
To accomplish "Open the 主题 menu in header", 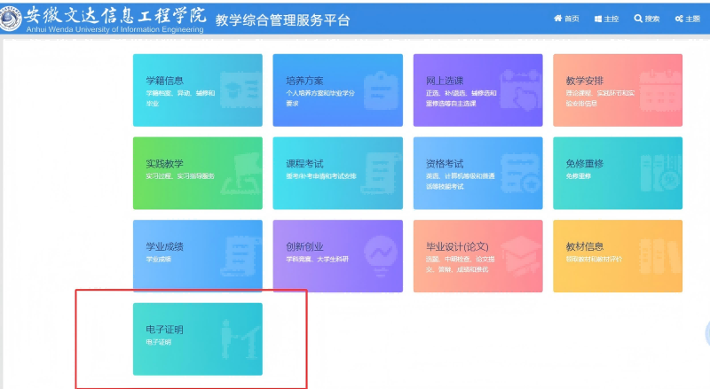I will coord(687,19).
